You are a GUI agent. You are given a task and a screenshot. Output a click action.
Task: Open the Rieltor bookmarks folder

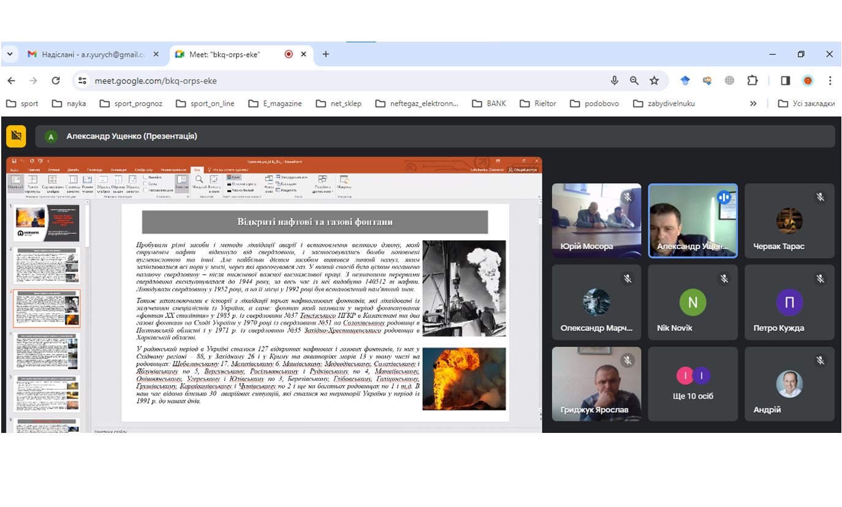click(x=538, y=103)
